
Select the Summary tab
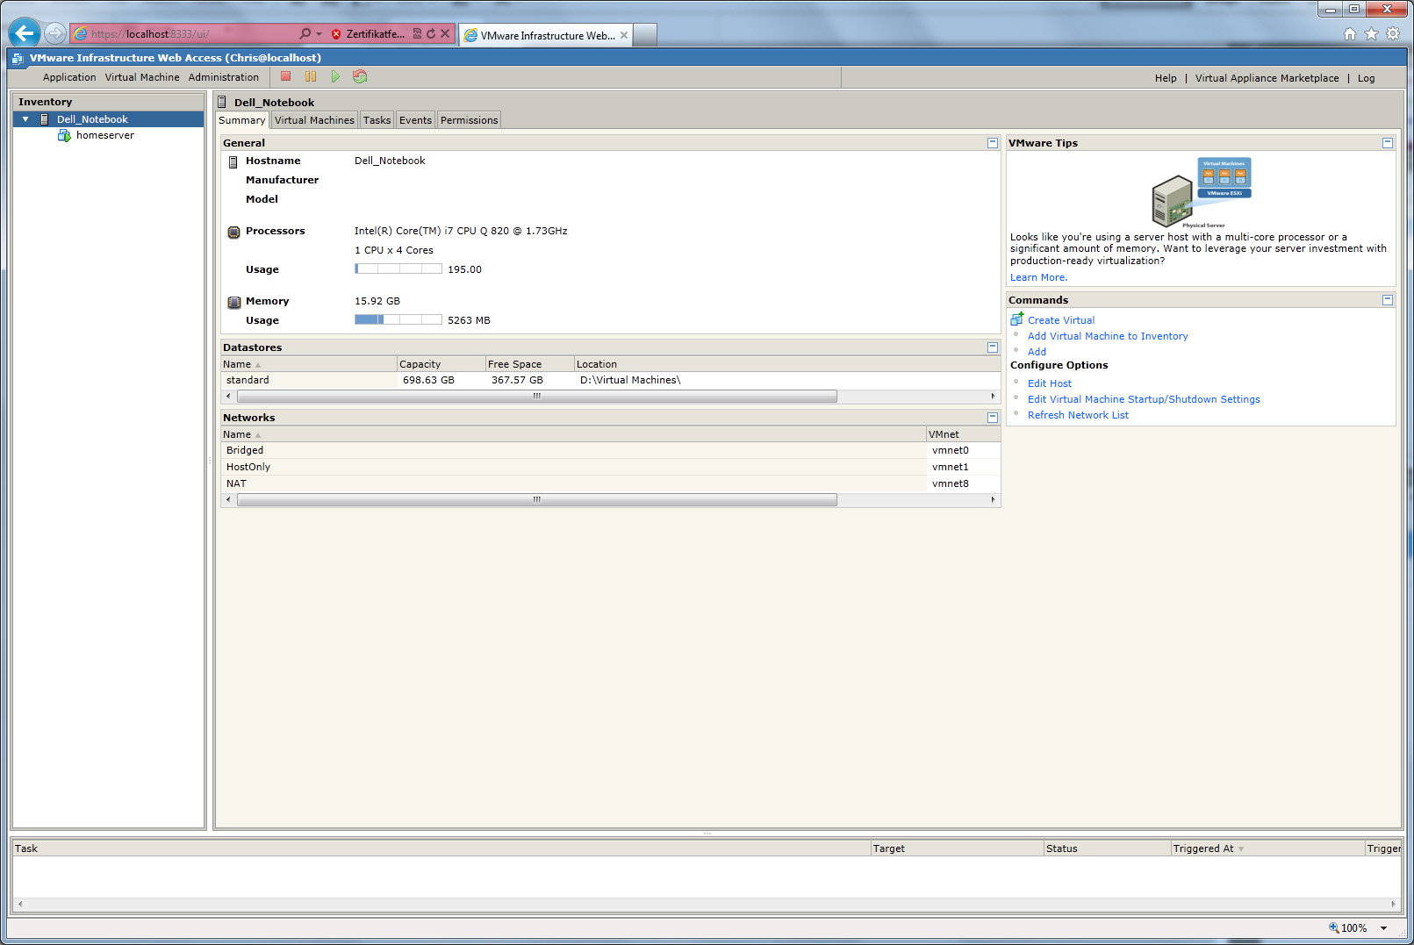242,120
